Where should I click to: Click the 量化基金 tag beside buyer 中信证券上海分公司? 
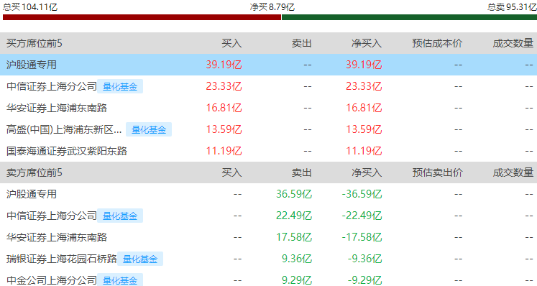point(120,86)
